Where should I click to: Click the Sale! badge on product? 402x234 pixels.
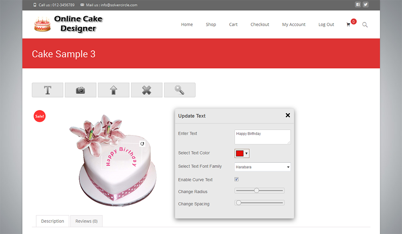tap(39, 116)
